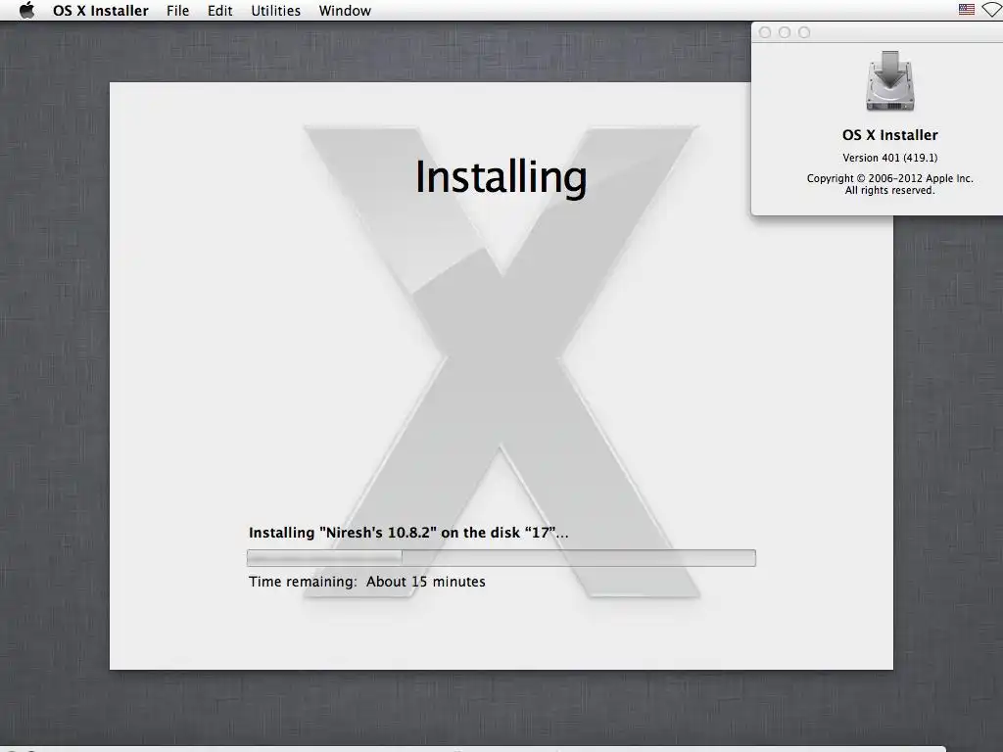
Task: Click the 'OS X Installer' title in About window
Action: (x=889, y=135)
